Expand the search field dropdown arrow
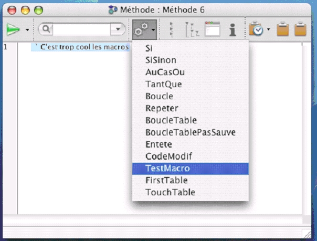Image resolution: width=317 pixels, height=241 pixels. [119, 30]
